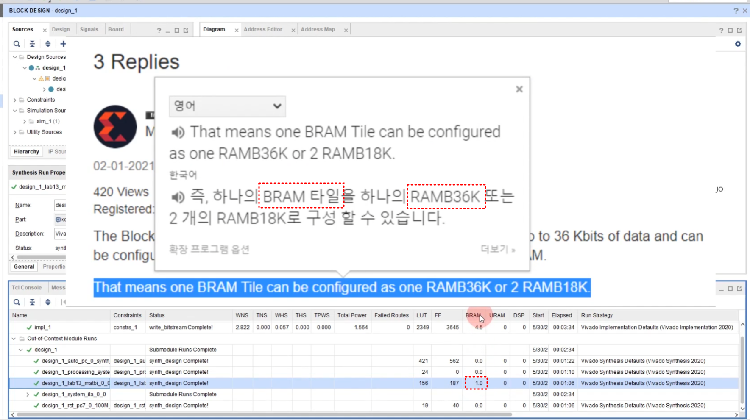The height and width of the screenshot is (420, 750).
Task: Expand the Utility Sources node
Action: pos(15,132)
